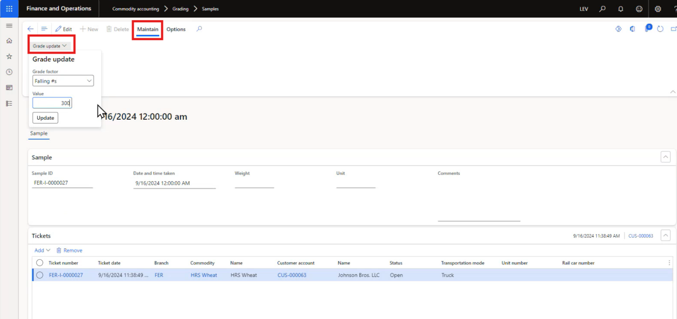677x319 pixels.
Task: Click the Value input field
Action: tap(52, 103)
